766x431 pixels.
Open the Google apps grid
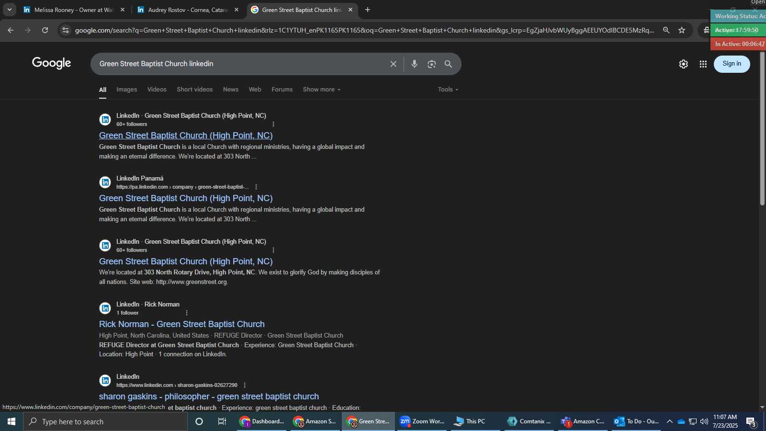pyautogui.click(x=703, y=64)
